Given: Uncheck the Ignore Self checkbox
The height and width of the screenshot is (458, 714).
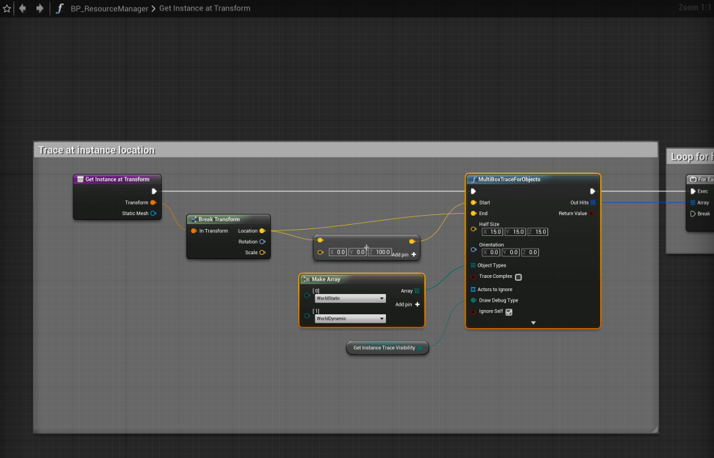Looking at the screenshot, I should [x=509, y=312].
